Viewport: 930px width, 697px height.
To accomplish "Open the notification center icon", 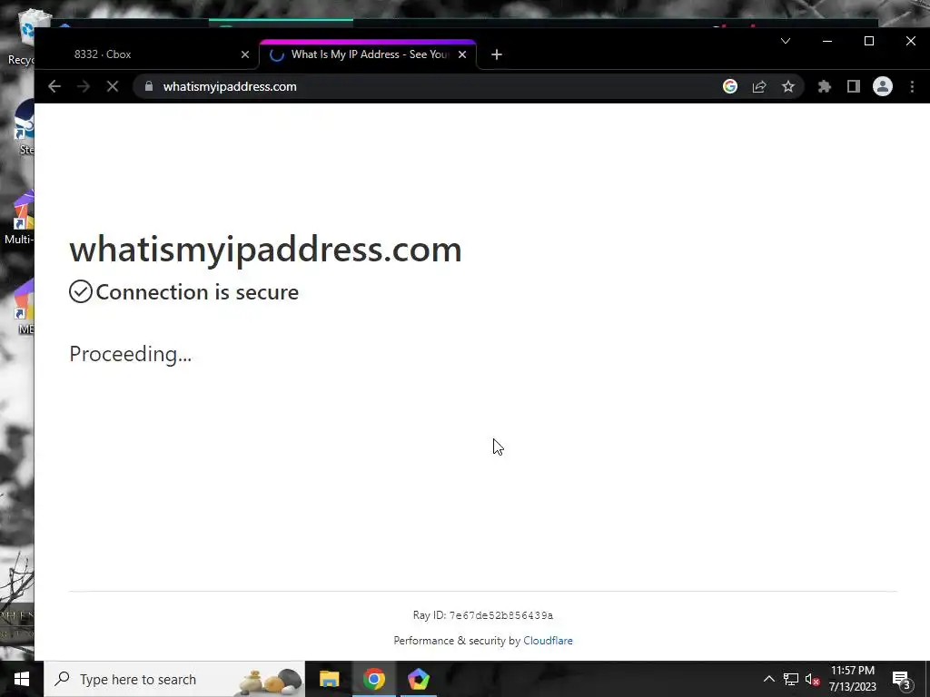I will pyautogui.click(x=902, y=679).
